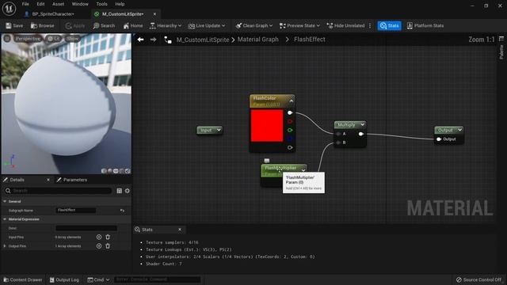Click Source Control Off status button
507x285 pixels.
pos(478,279)
